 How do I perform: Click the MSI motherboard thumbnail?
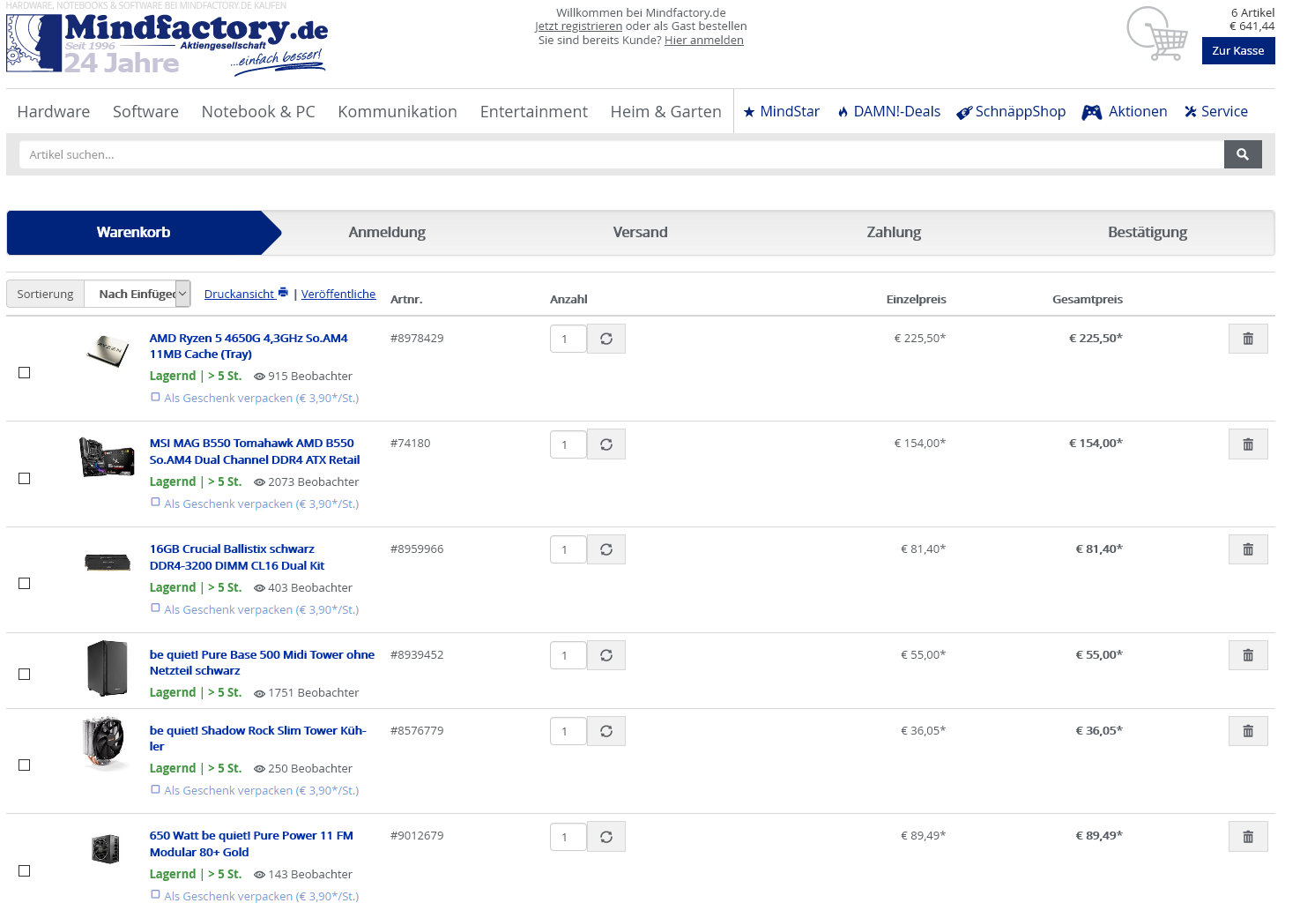click(x=107, y=457)
